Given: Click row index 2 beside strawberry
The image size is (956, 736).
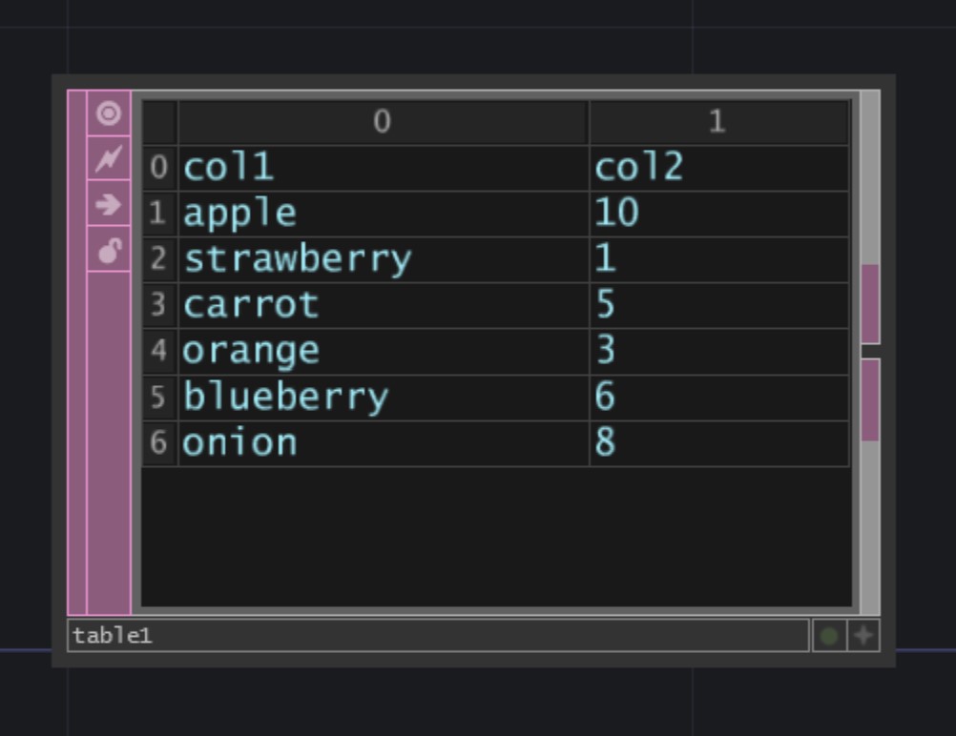Looking at the screenshot, I should (159, 259).
